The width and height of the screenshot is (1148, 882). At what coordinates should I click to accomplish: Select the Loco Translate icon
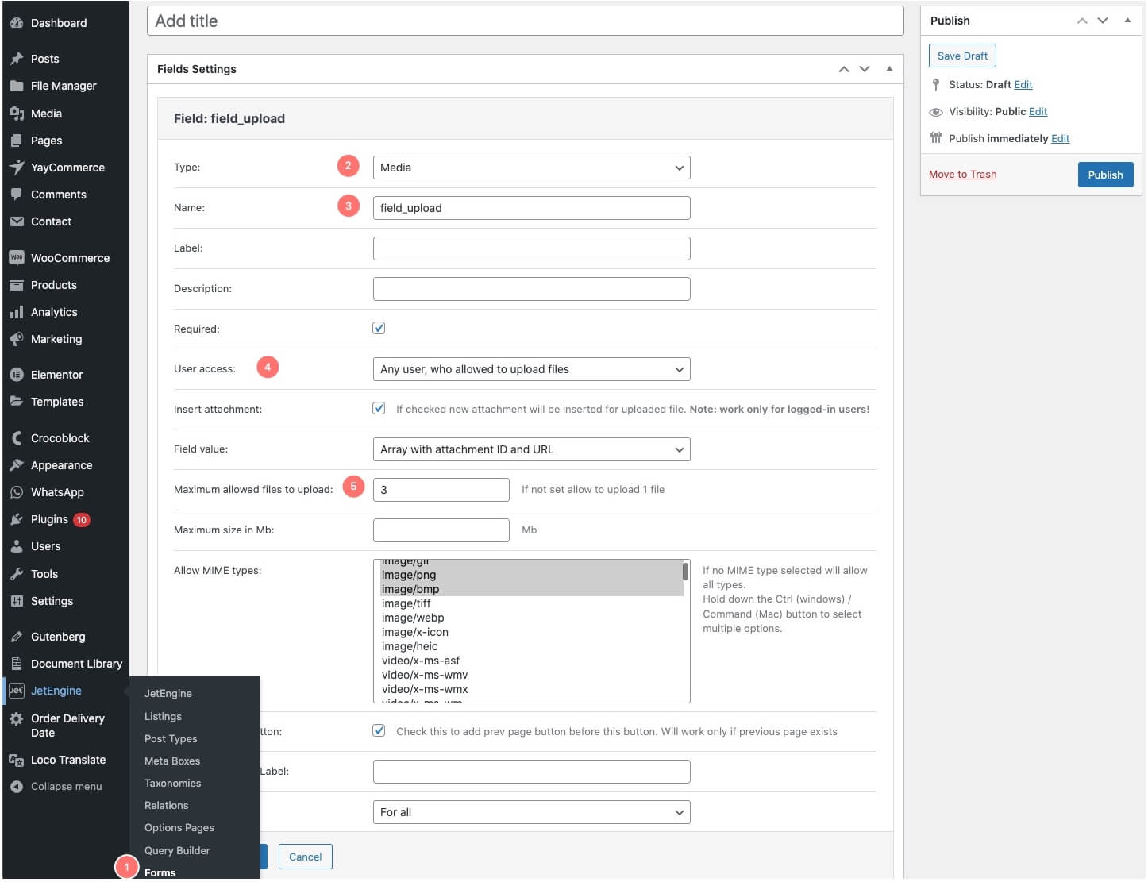click(17, 760)
